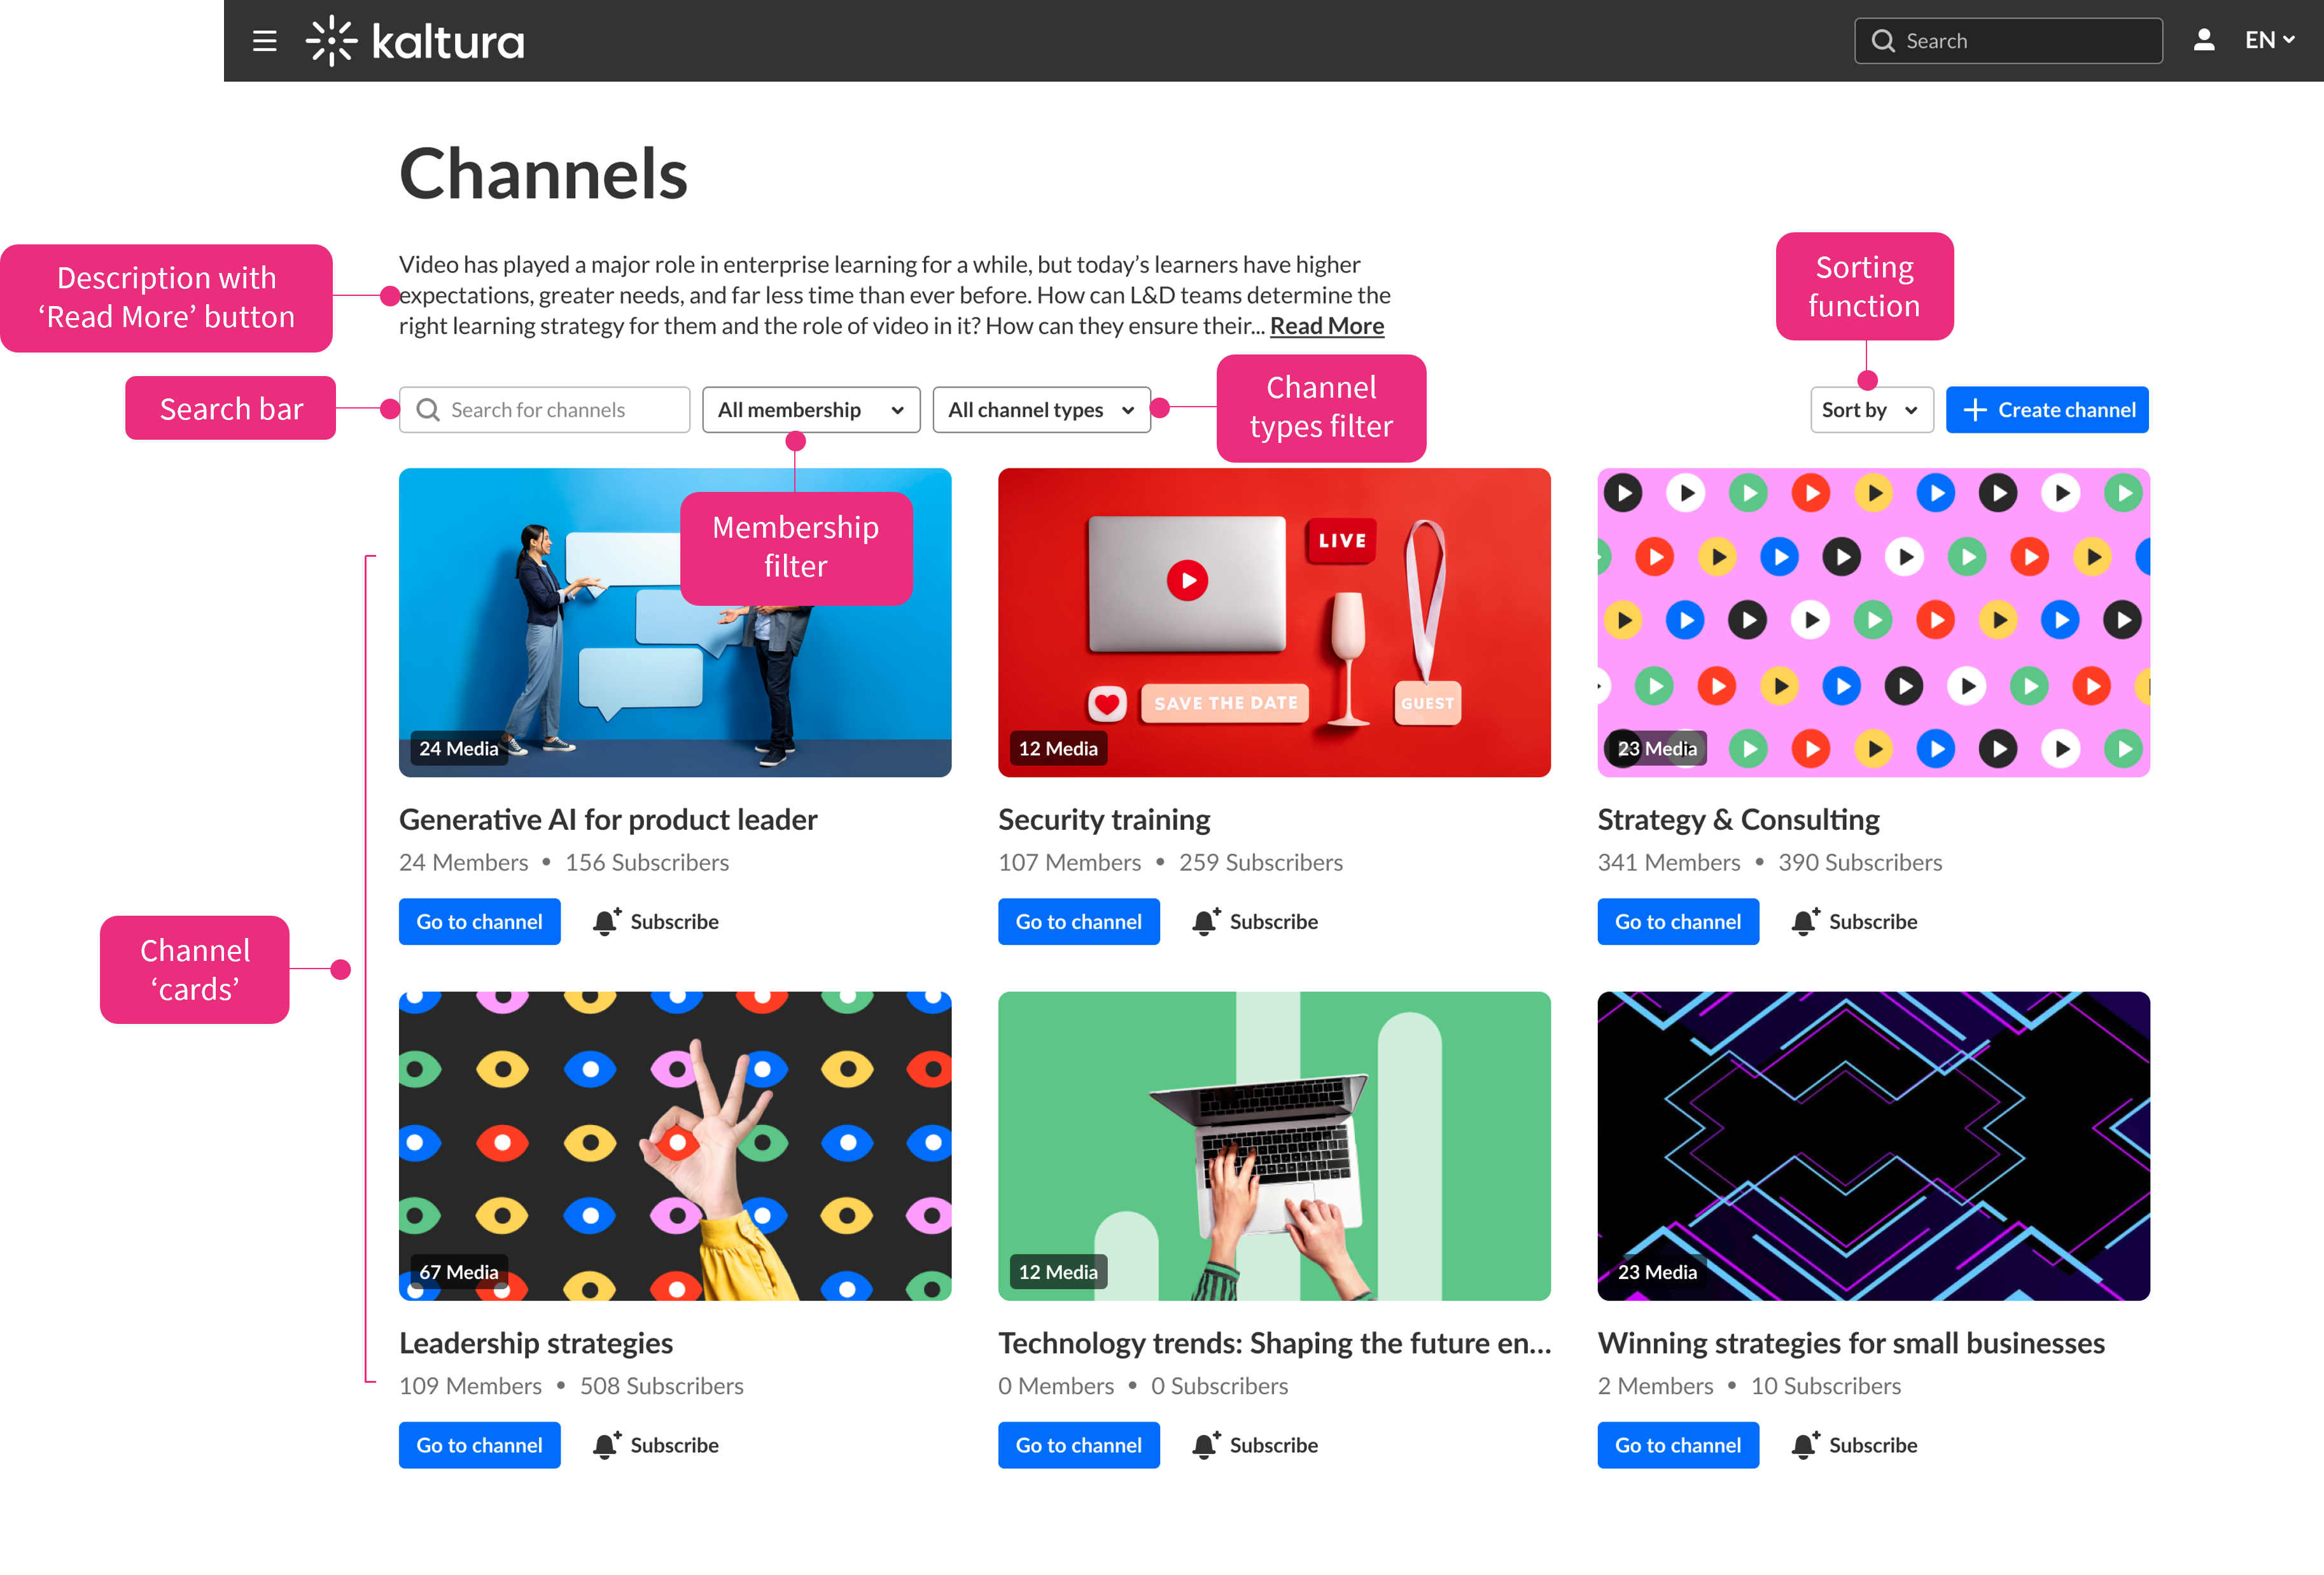2324x1575 pixels.
Task: Open the All channel types filter
Action: tap(1041, 410)
